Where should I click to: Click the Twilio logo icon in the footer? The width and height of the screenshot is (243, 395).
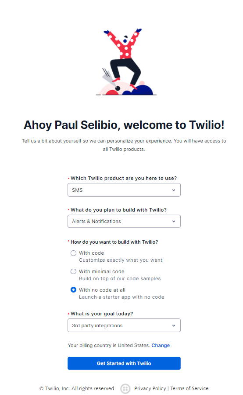(125, 388)
